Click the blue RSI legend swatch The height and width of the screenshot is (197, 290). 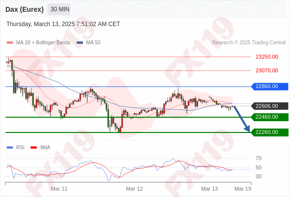[x=10, y=148]
